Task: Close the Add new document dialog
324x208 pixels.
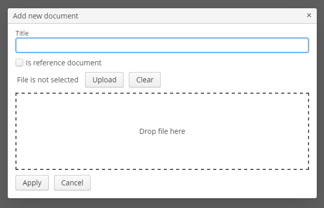Action: coord(309,15)
